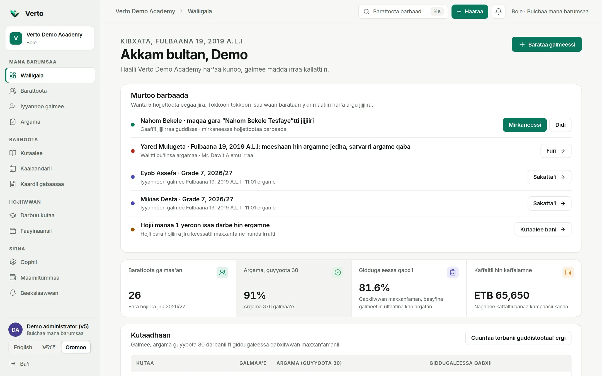602x376 pixels.
Task: Click the Haaraa button
Action: [x=470, y=11]
